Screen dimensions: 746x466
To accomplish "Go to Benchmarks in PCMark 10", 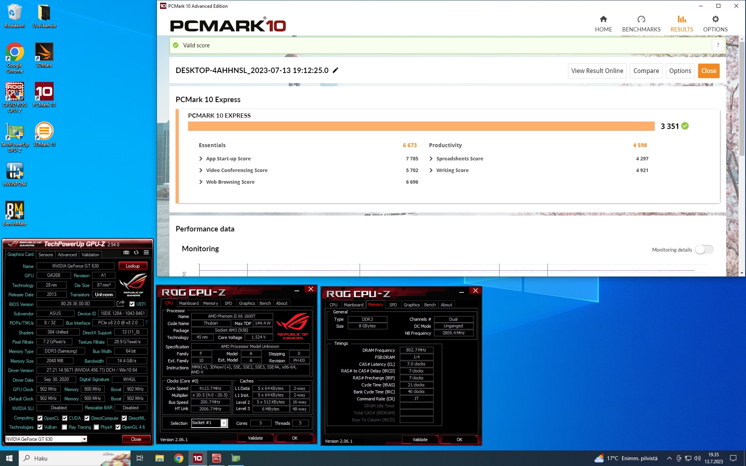I will pyautogui.click(x=641, y=24).
